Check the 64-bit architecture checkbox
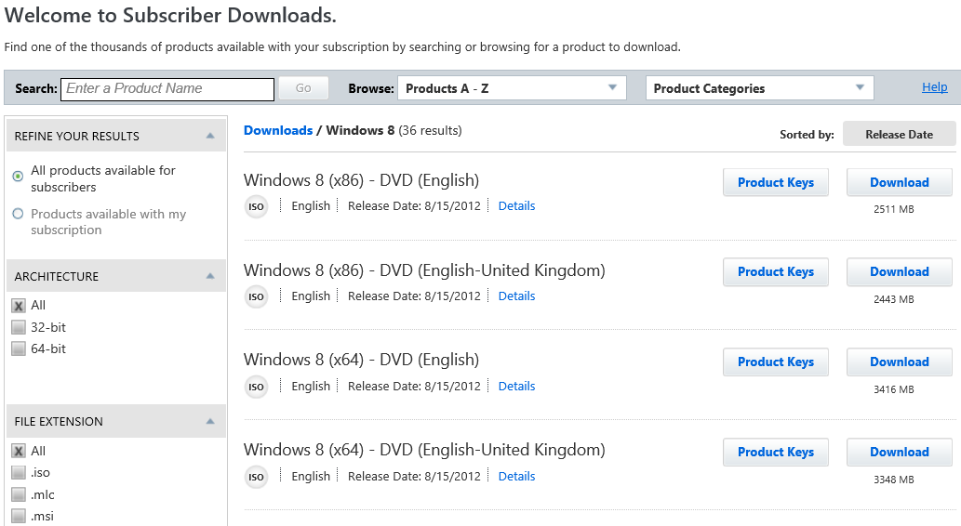961x526 pixels. [x=19, y=349]
